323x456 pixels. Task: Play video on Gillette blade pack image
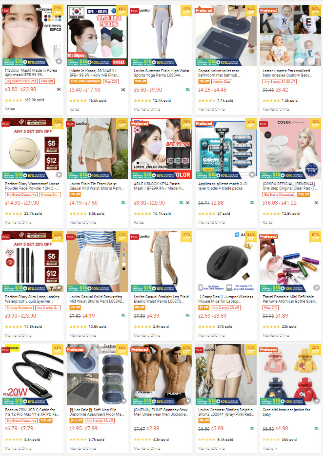[252, 174]
